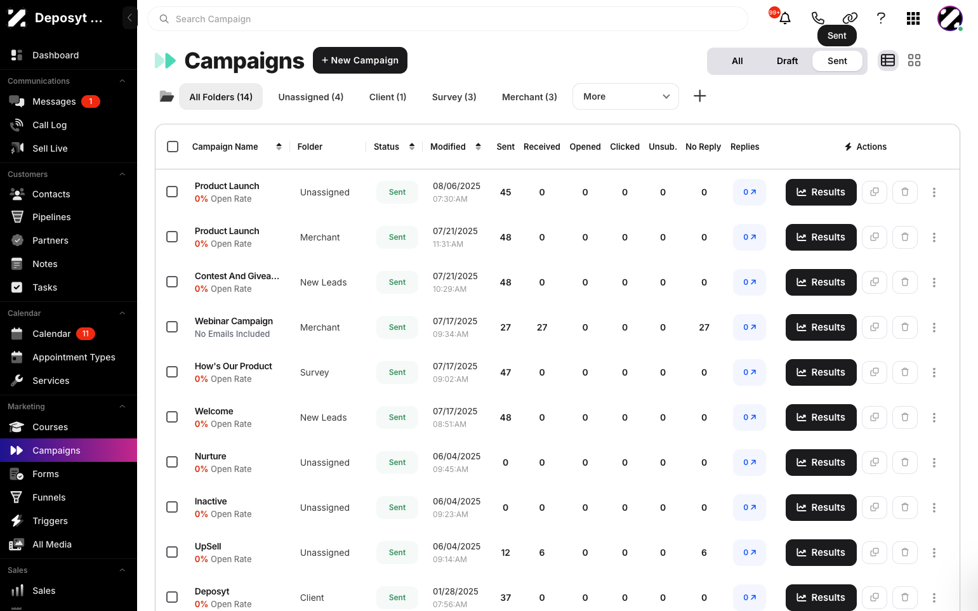
Task: Collapse the sidebar with the arrow
Action: click(x=129, y=18)
